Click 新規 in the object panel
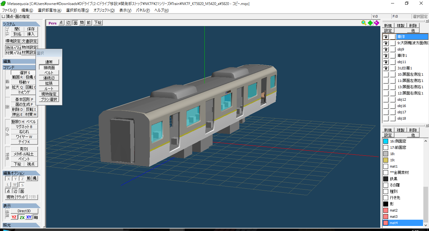 point(388,26)
